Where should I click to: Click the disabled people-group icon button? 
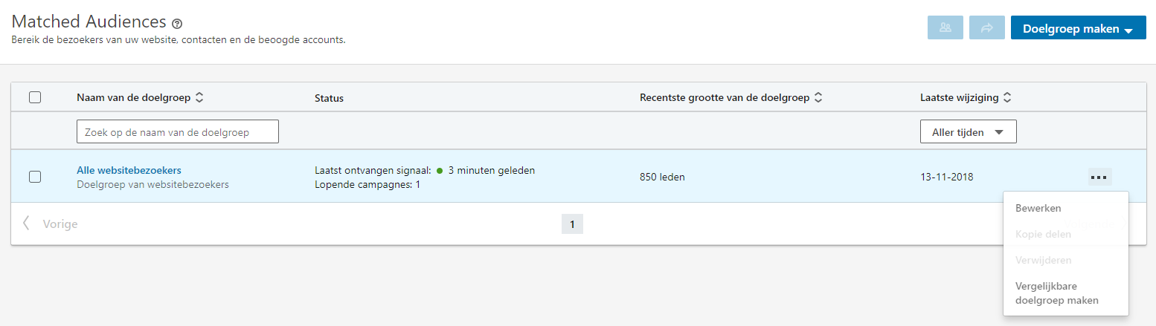click(945, 27)
